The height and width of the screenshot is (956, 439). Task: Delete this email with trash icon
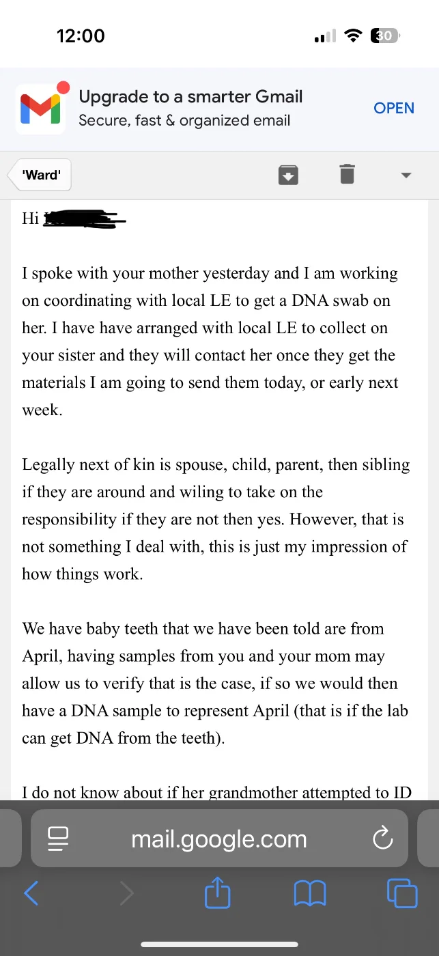click(x=347, y=175)
